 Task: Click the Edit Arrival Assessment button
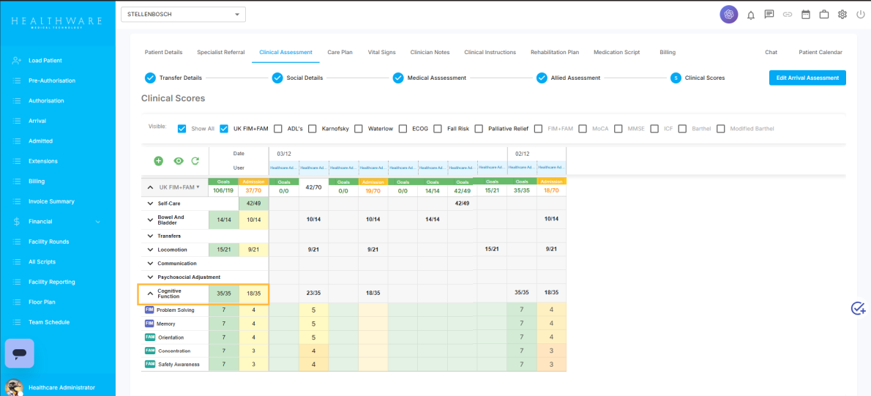(807, 78)
